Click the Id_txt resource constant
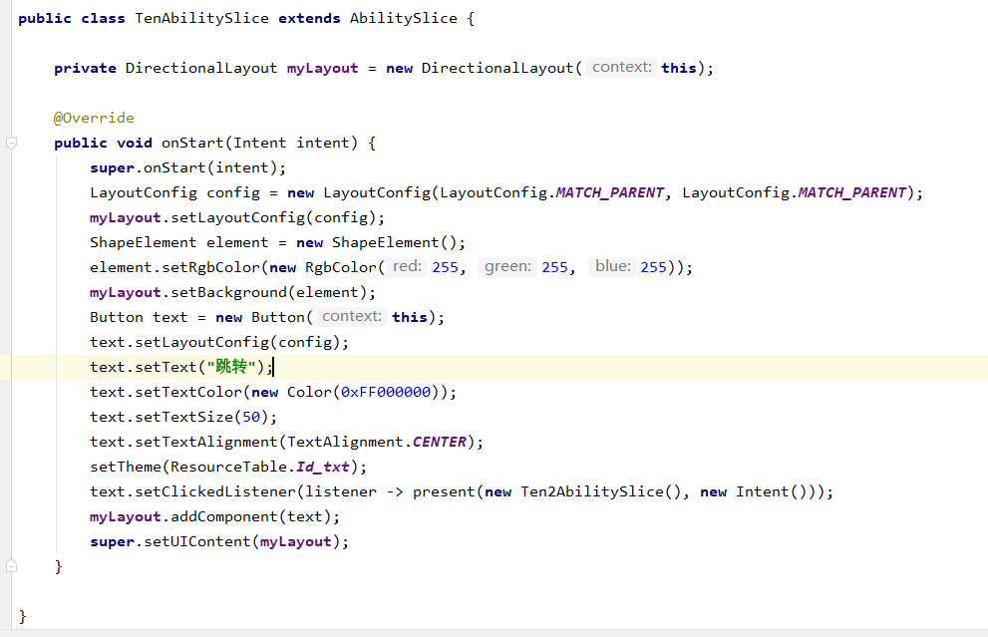Viewport: 988px width, 637px height. tap(323, 467)
